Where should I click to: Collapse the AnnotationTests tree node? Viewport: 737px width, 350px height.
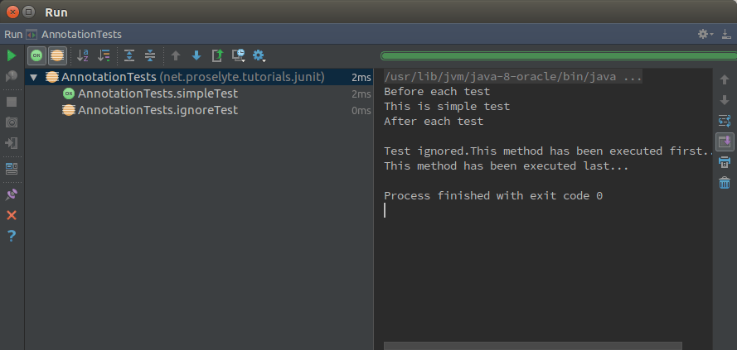33,78
